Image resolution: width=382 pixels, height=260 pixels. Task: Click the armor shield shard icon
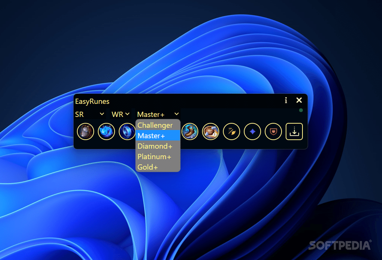tap(273, 131)
